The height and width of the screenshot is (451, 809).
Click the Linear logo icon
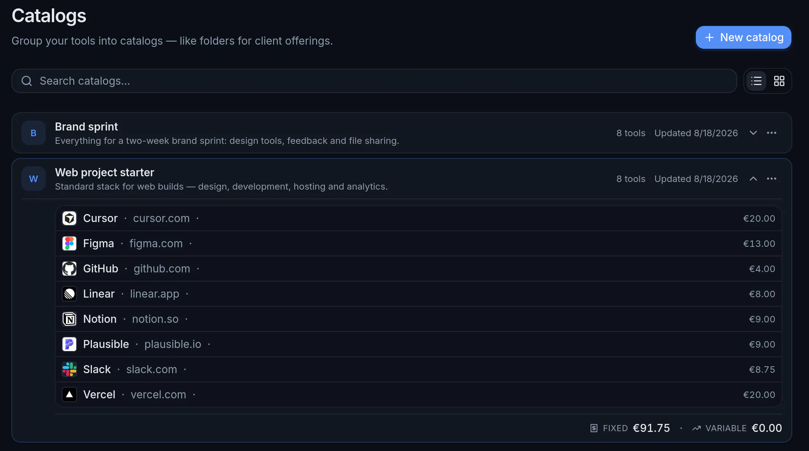69,294
